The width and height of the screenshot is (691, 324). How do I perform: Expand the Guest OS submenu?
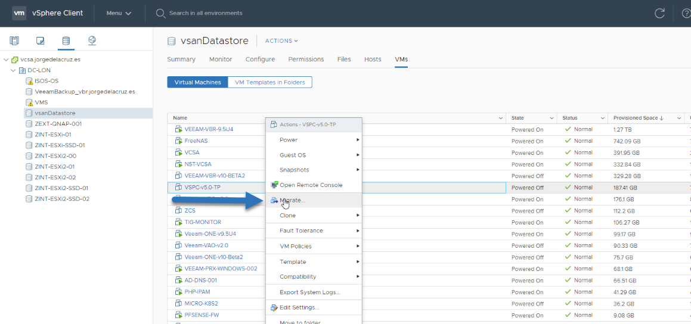click(x=314, y=155)
